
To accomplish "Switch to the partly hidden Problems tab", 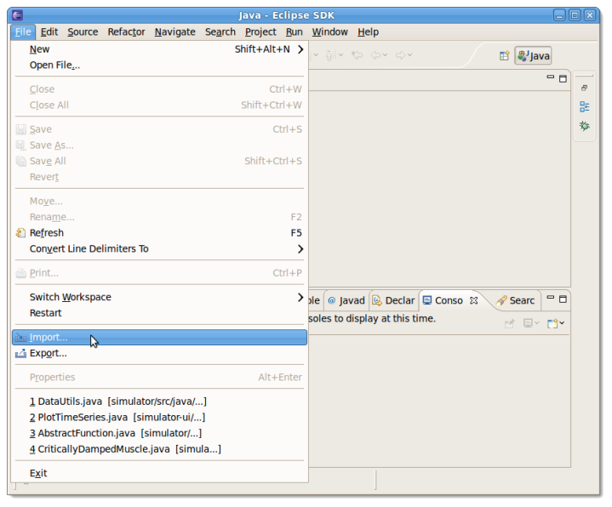I will point(315,300).
